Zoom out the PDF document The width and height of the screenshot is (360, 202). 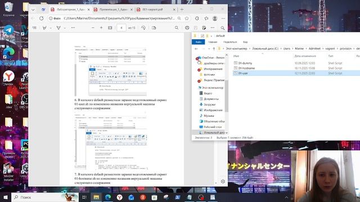(93, 27)
